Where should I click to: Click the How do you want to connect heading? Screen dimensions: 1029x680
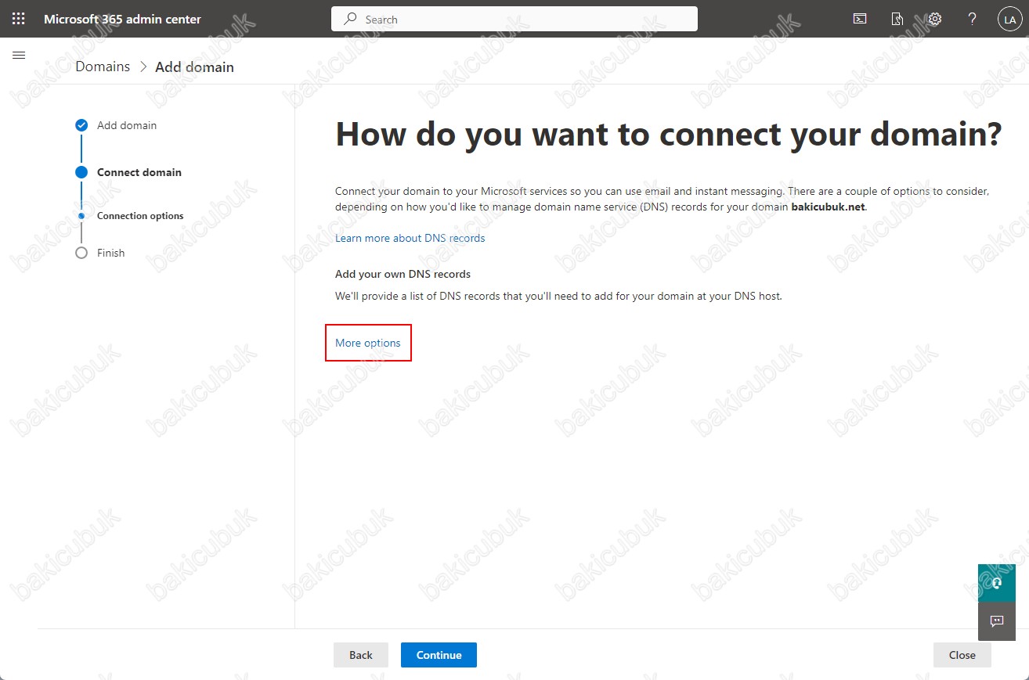coord(668,134)
